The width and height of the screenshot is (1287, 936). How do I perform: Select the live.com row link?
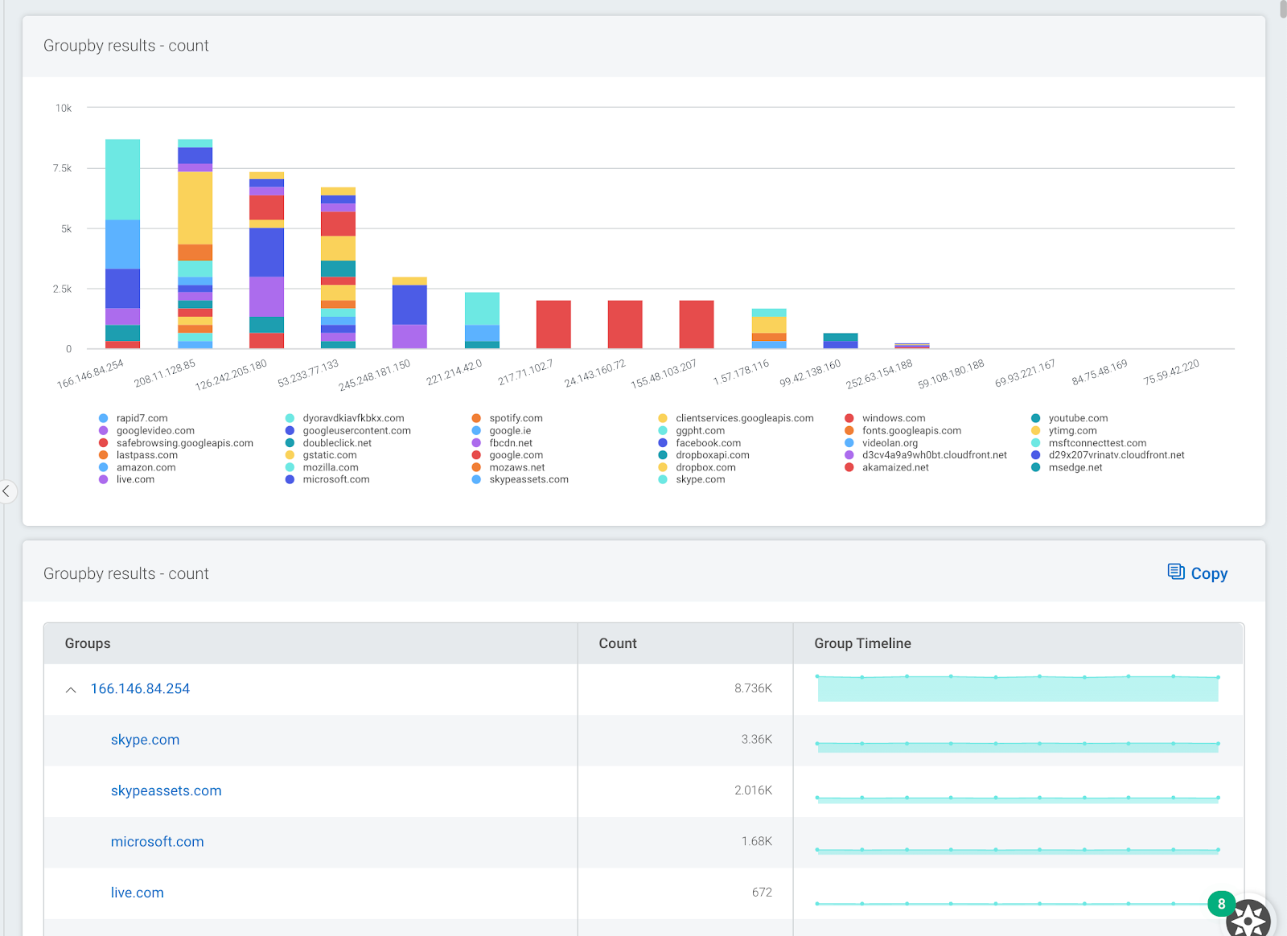pos(137,893)
